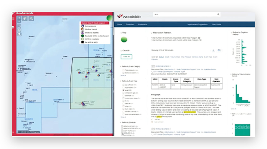Image resolution: width=267 pixels, height=149 pixels.
Task: Click the Wellbore stability legend symbol
Action: [82, 32]
